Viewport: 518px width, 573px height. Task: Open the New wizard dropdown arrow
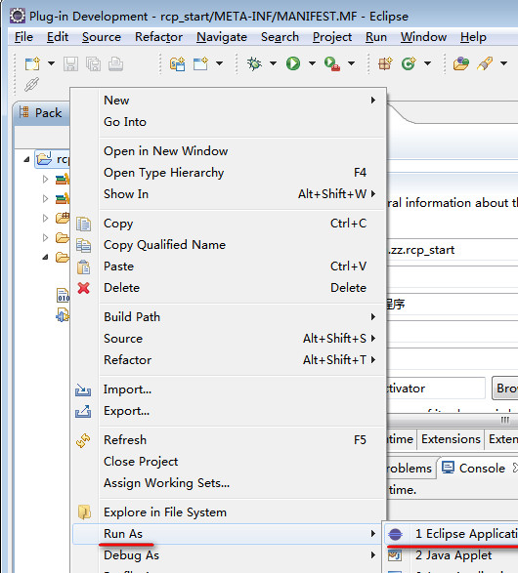click(51, 63)
